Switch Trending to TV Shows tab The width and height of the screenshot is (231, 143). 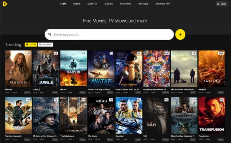click(x=46, y=45)
